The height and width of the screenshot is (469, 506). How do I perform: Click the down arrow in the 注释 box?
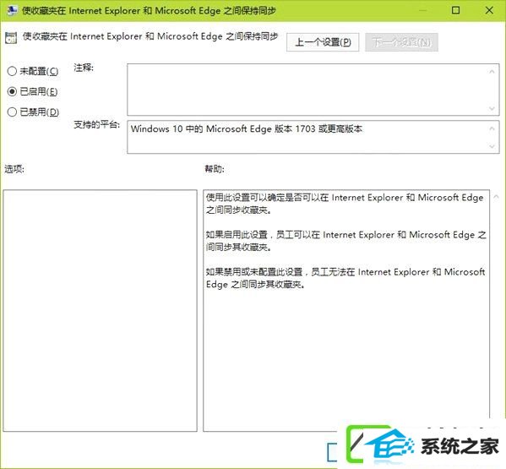coord(492,108)
